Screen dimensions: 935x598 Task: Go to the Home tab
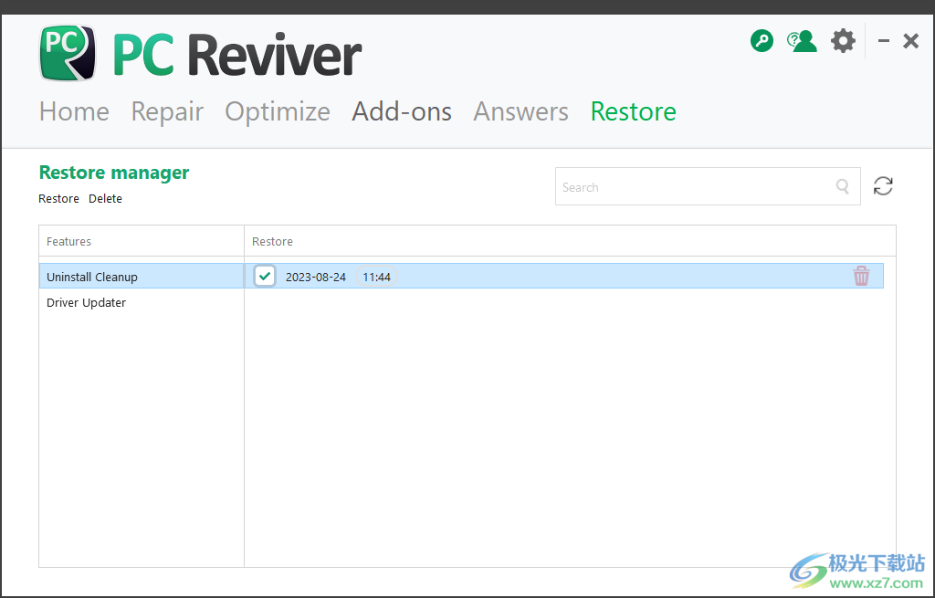75,111
